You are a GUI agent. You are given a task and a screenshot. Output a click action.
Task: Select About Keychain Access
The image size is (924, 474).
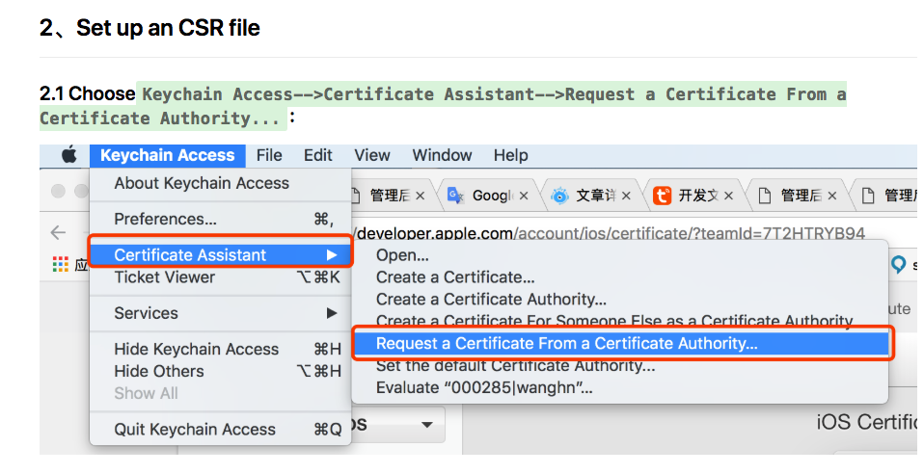click(x=221, y=183)
